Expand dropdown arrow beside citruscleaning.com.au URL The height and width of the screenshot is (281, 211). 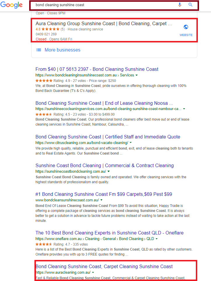131,143
